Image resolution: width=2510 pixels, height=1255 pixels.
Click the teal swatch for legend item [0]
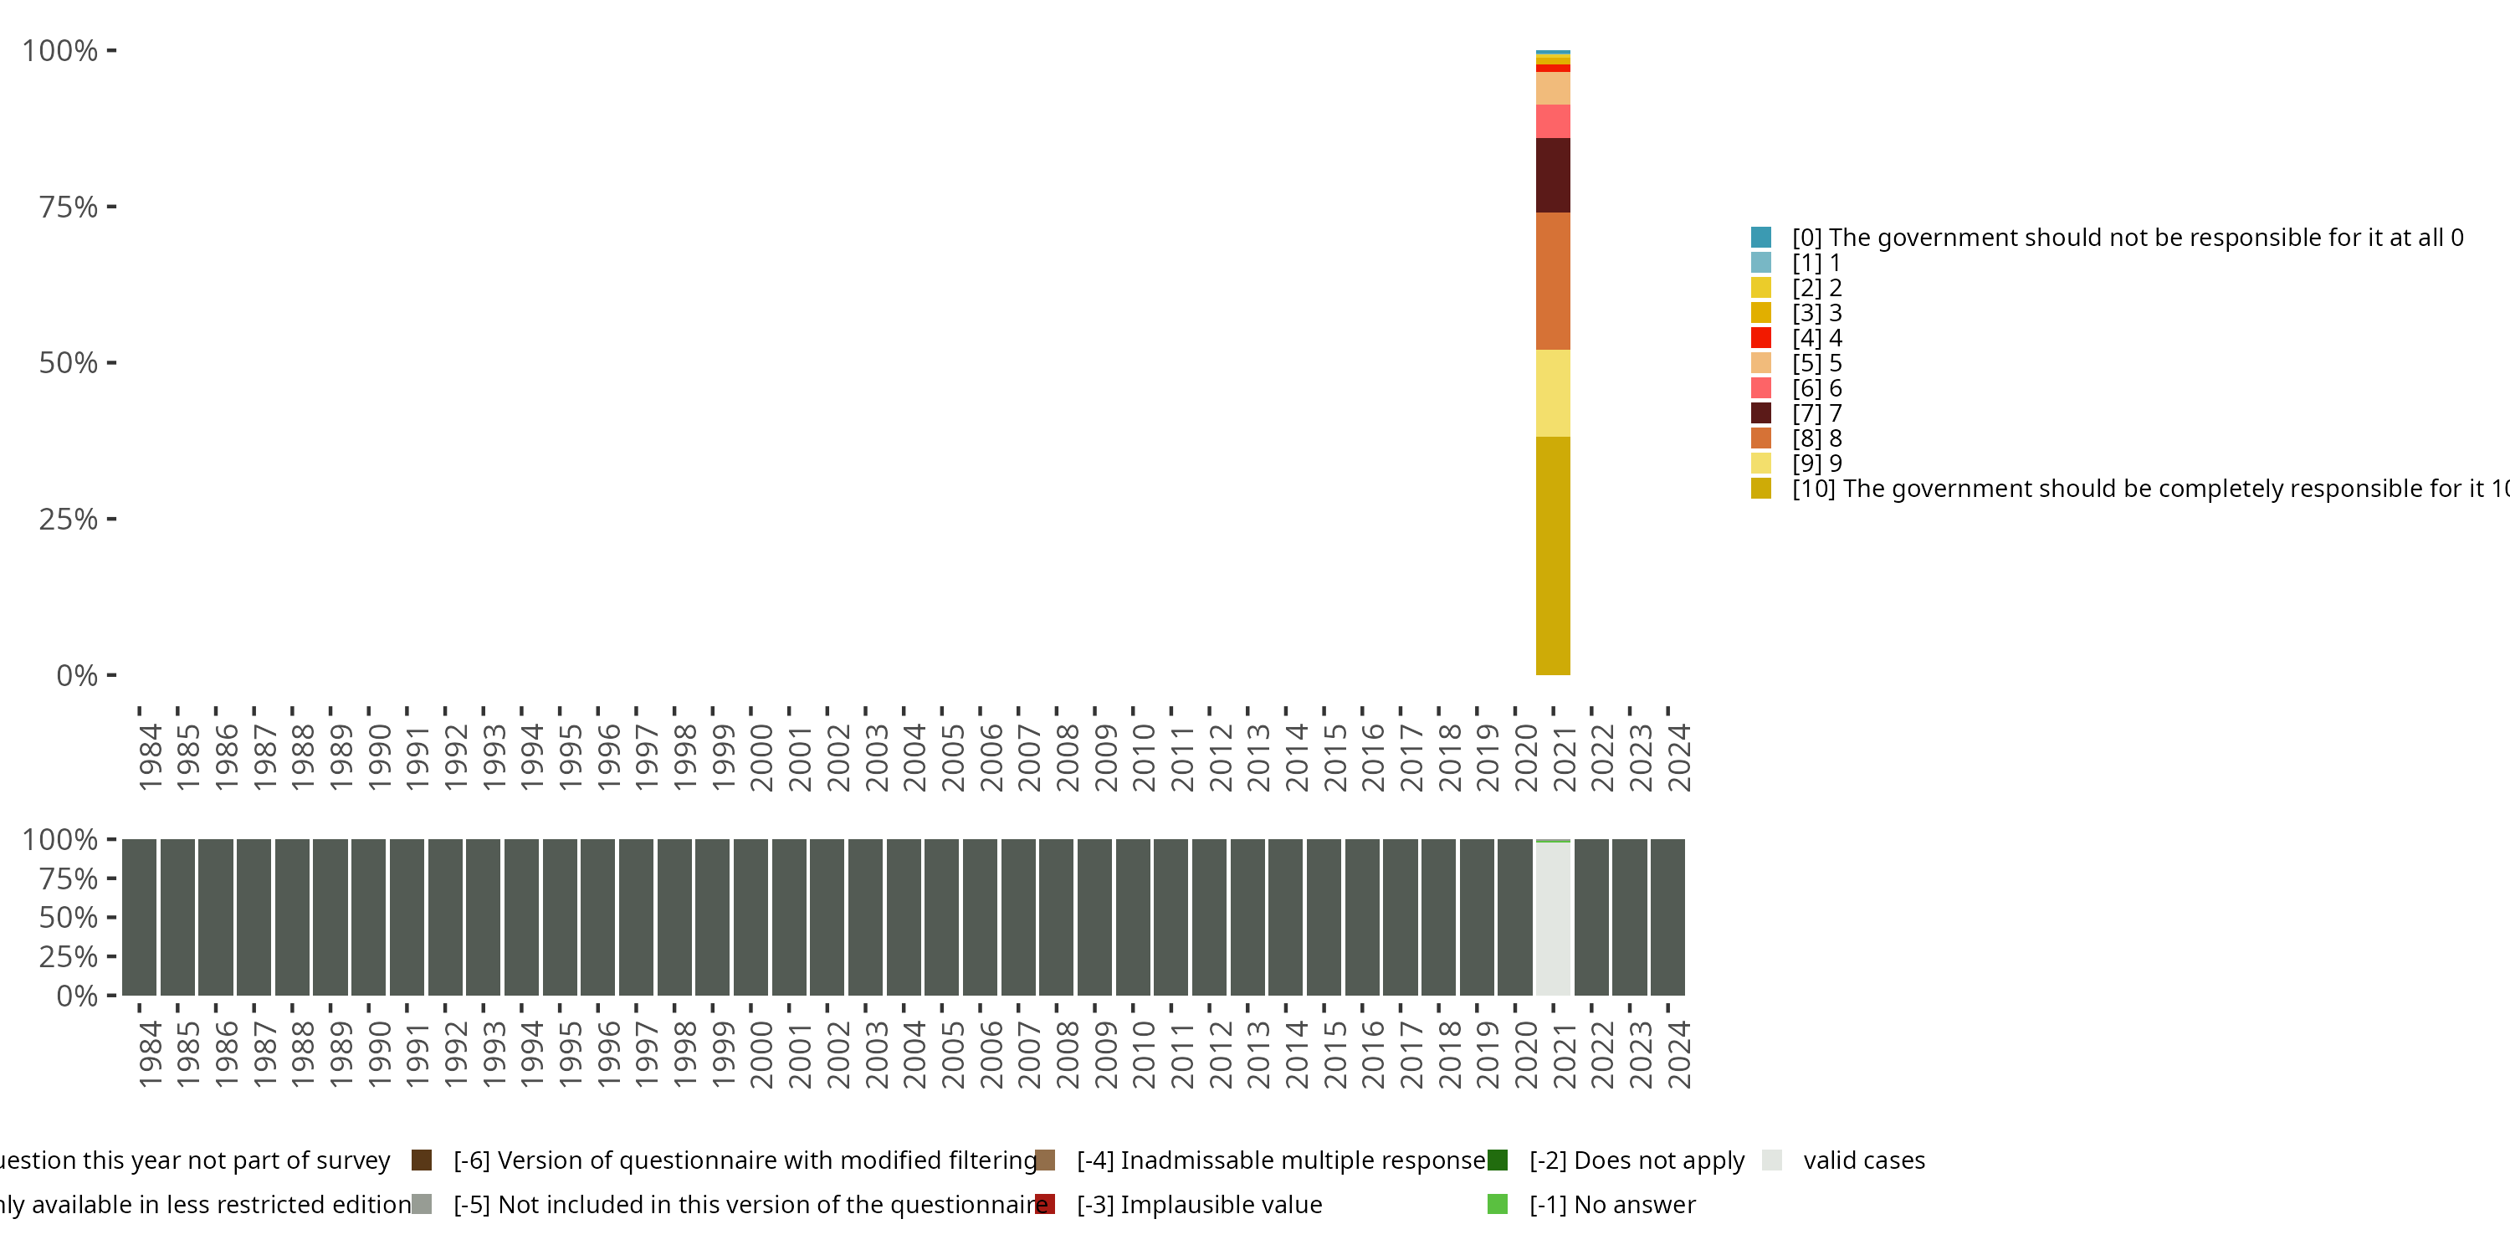pyautogui.click(x=1760, y=237)
